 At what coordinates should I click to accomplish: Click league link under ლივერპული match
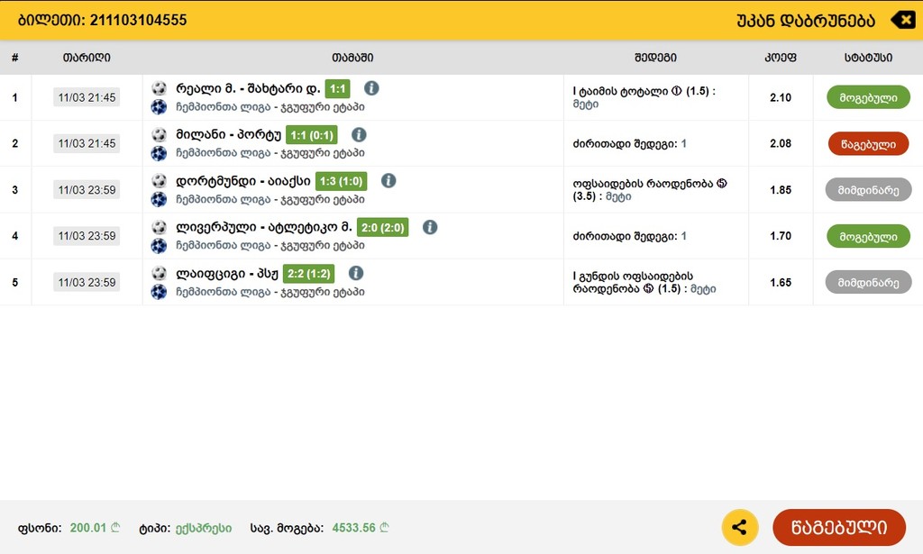(270, 245)
